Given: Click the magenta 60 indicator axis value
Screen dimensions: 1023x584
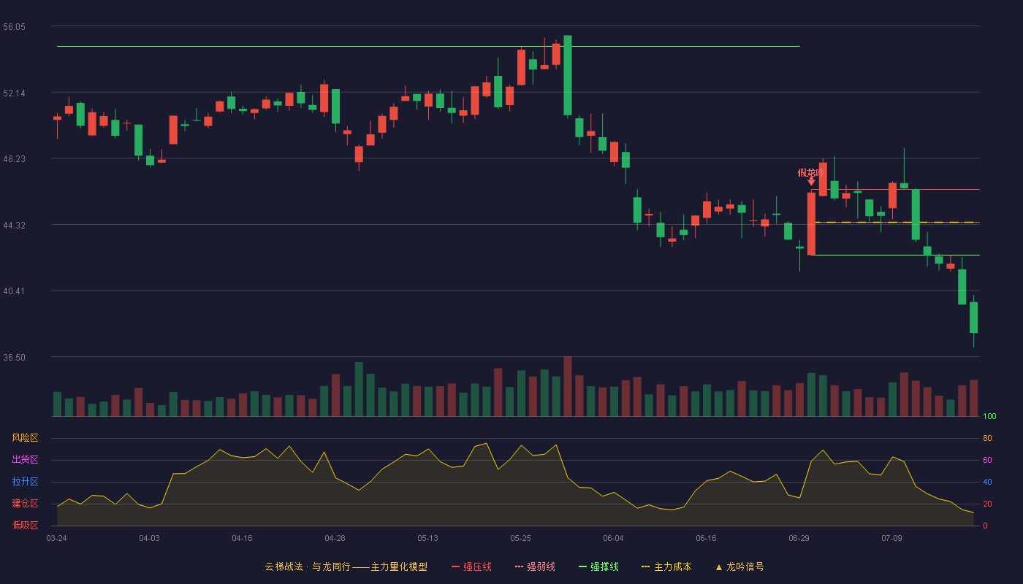Looking at the screenshot, I should click(987, 460).
